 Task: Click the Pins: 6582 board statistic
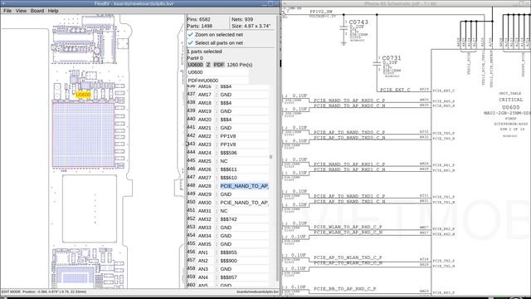[x=198, y=19]
